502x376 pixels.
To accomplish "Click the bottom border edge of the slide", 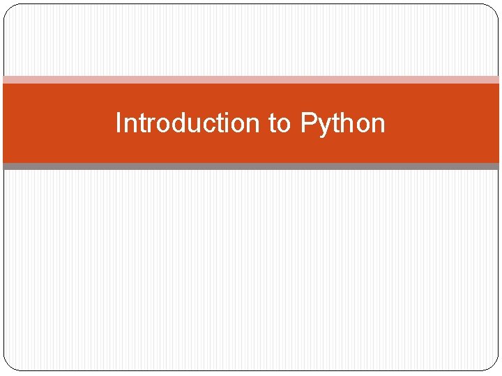I will coord(251,369).
